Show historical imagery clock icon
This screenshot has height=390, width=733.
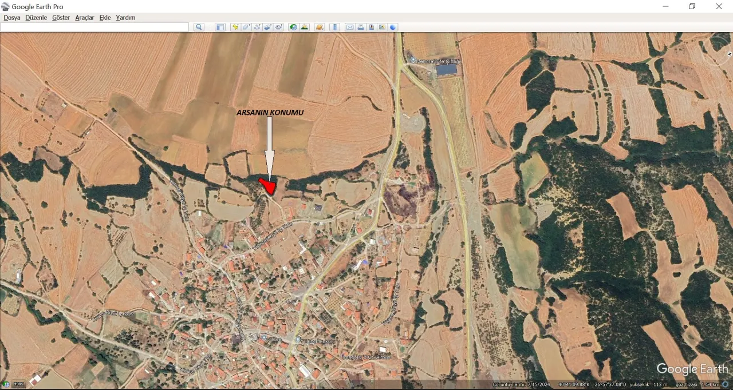click(293, 27)
